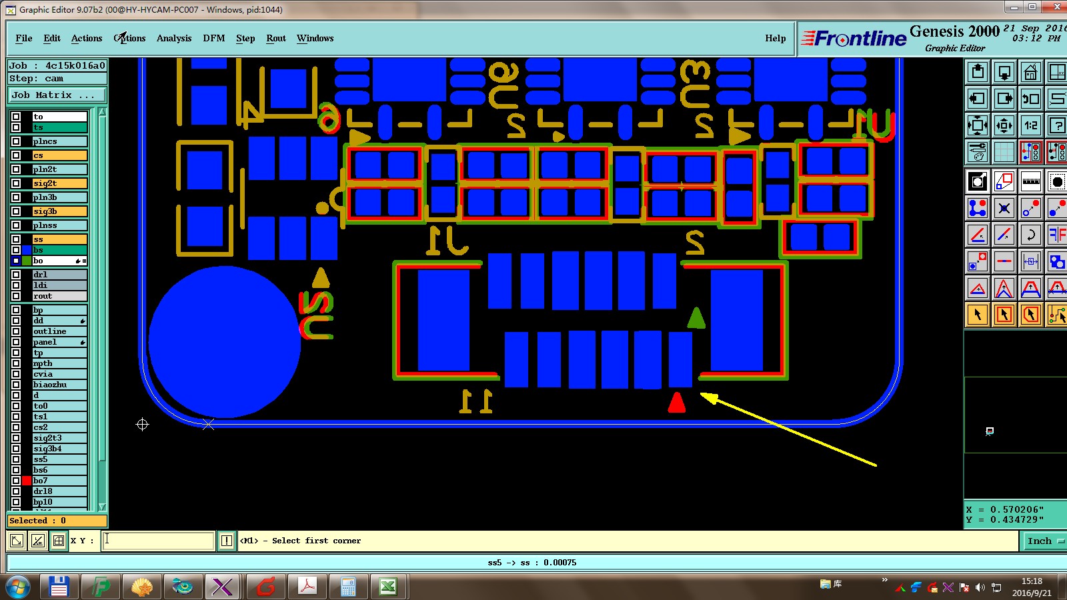The height and width of the screenshot is (600, 1067).
Task: Select the connected blue dots icon
Action: [978, 208]
